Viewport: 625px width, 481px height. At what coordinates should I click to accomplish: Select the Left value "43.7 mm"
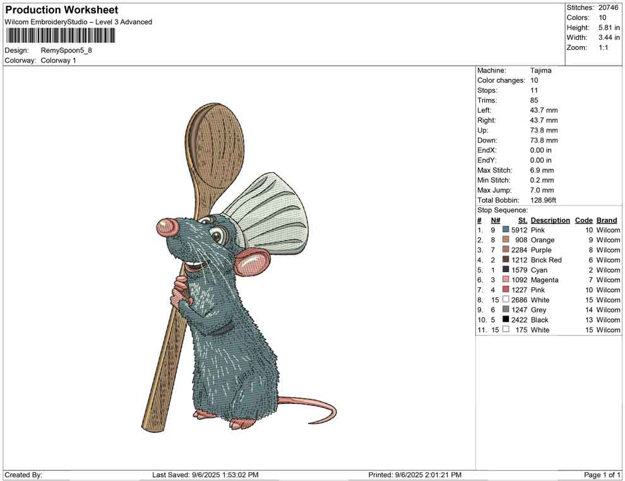click(544, 110)
